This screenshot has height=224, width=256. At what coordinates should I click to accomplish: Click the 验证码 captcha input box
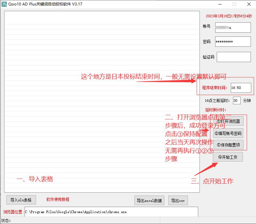coord(234,57)
